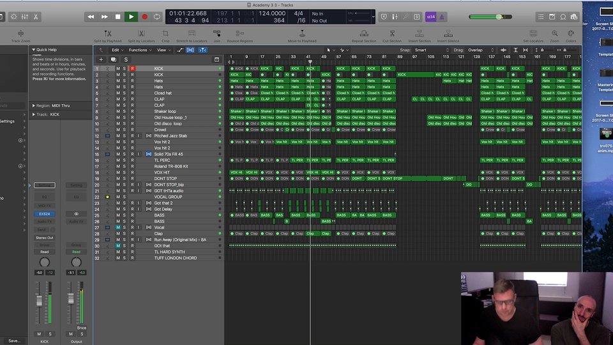Open the secondary tool menu
613x345 pixels.
tap(344, 50)
